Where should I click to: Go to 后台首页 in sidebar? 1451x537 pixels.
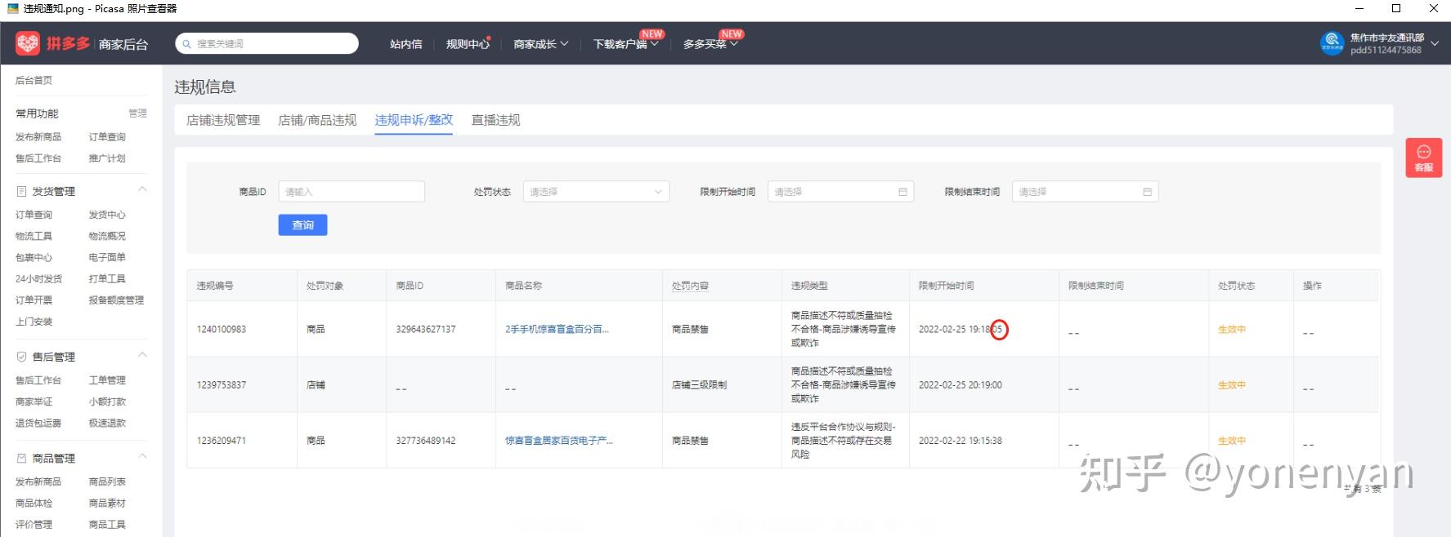click(x=34, y=80)
